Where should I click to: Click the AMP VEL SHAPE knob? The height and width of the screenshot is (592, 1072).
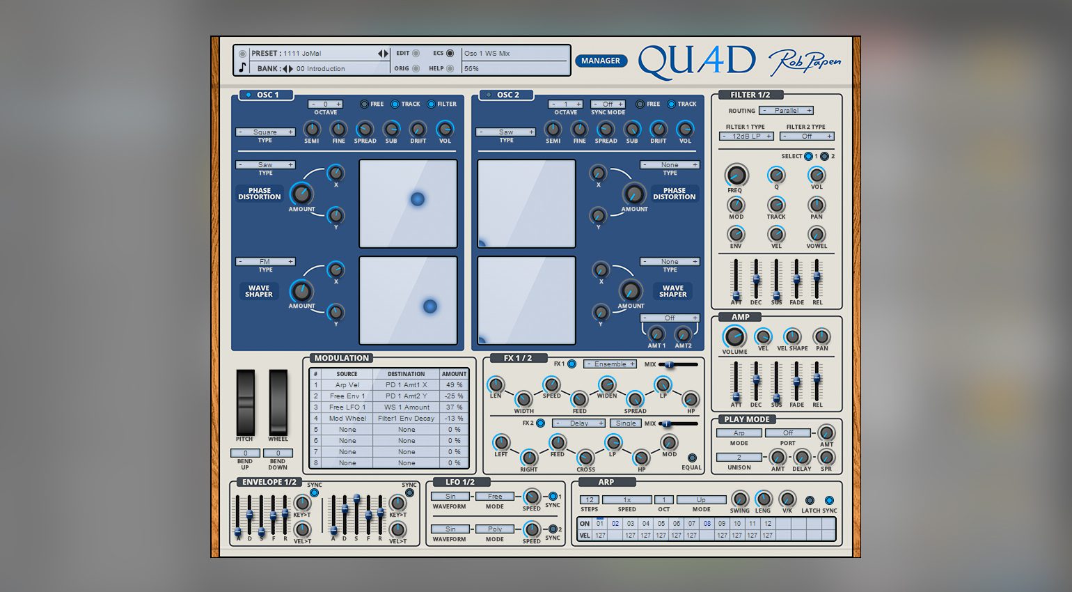792,337
